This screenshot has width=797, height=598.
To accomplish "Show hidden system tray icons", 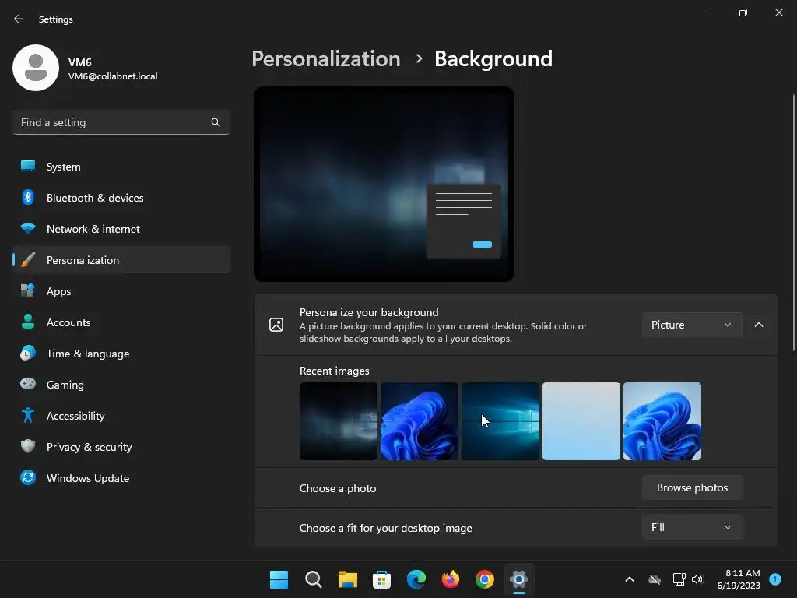I will [x=629, y=579].
